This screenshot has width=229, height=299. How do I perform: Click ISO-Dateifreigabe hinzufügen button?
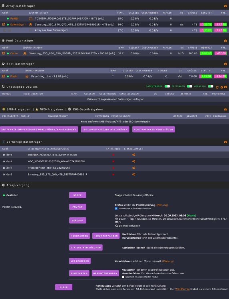tap(105, 129)
